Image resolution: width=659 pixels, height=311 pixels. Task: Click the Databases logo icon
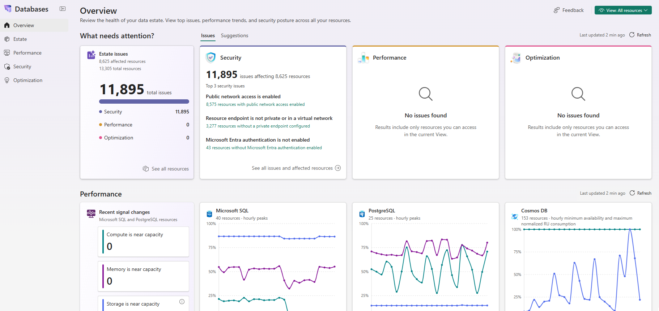click(8, 9)
